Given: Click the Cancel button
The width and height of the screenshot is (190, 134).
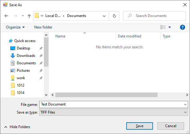Looking at the screenshot, I should click(x=171, y=126).
